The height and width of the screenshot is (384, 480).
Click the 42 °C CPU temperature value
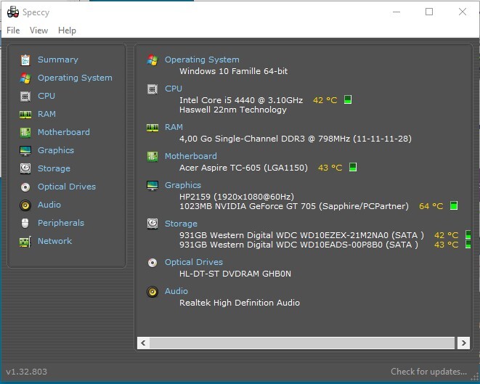(x=325, y=100)
